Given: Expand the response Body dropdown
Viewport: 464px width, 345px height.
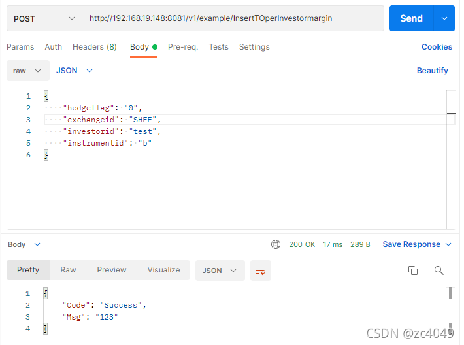Looking at the screenshot, I should [24, 244].
